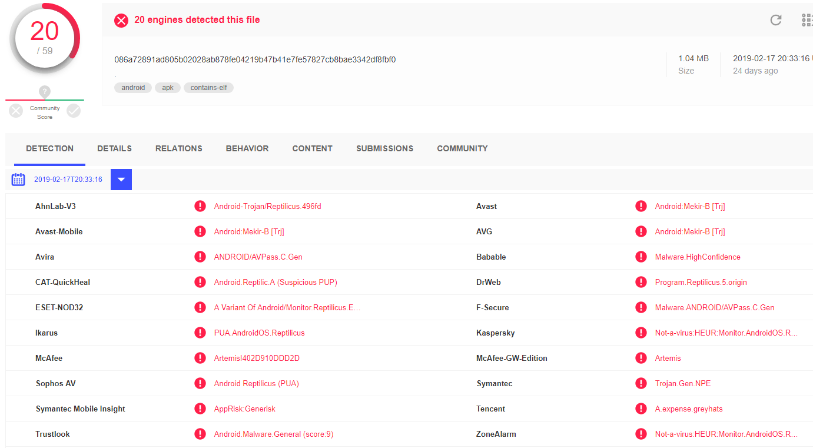Open the SUBMISSIONS tab
Viewport: 813px width, 448px height.
click(385, 148)
